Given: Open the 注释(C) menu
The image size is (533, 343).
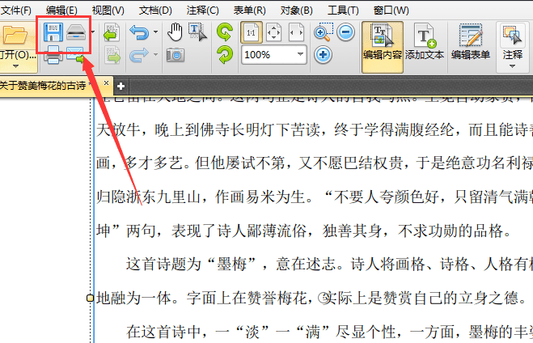Looking at the screenshot, I should (202, 11).
